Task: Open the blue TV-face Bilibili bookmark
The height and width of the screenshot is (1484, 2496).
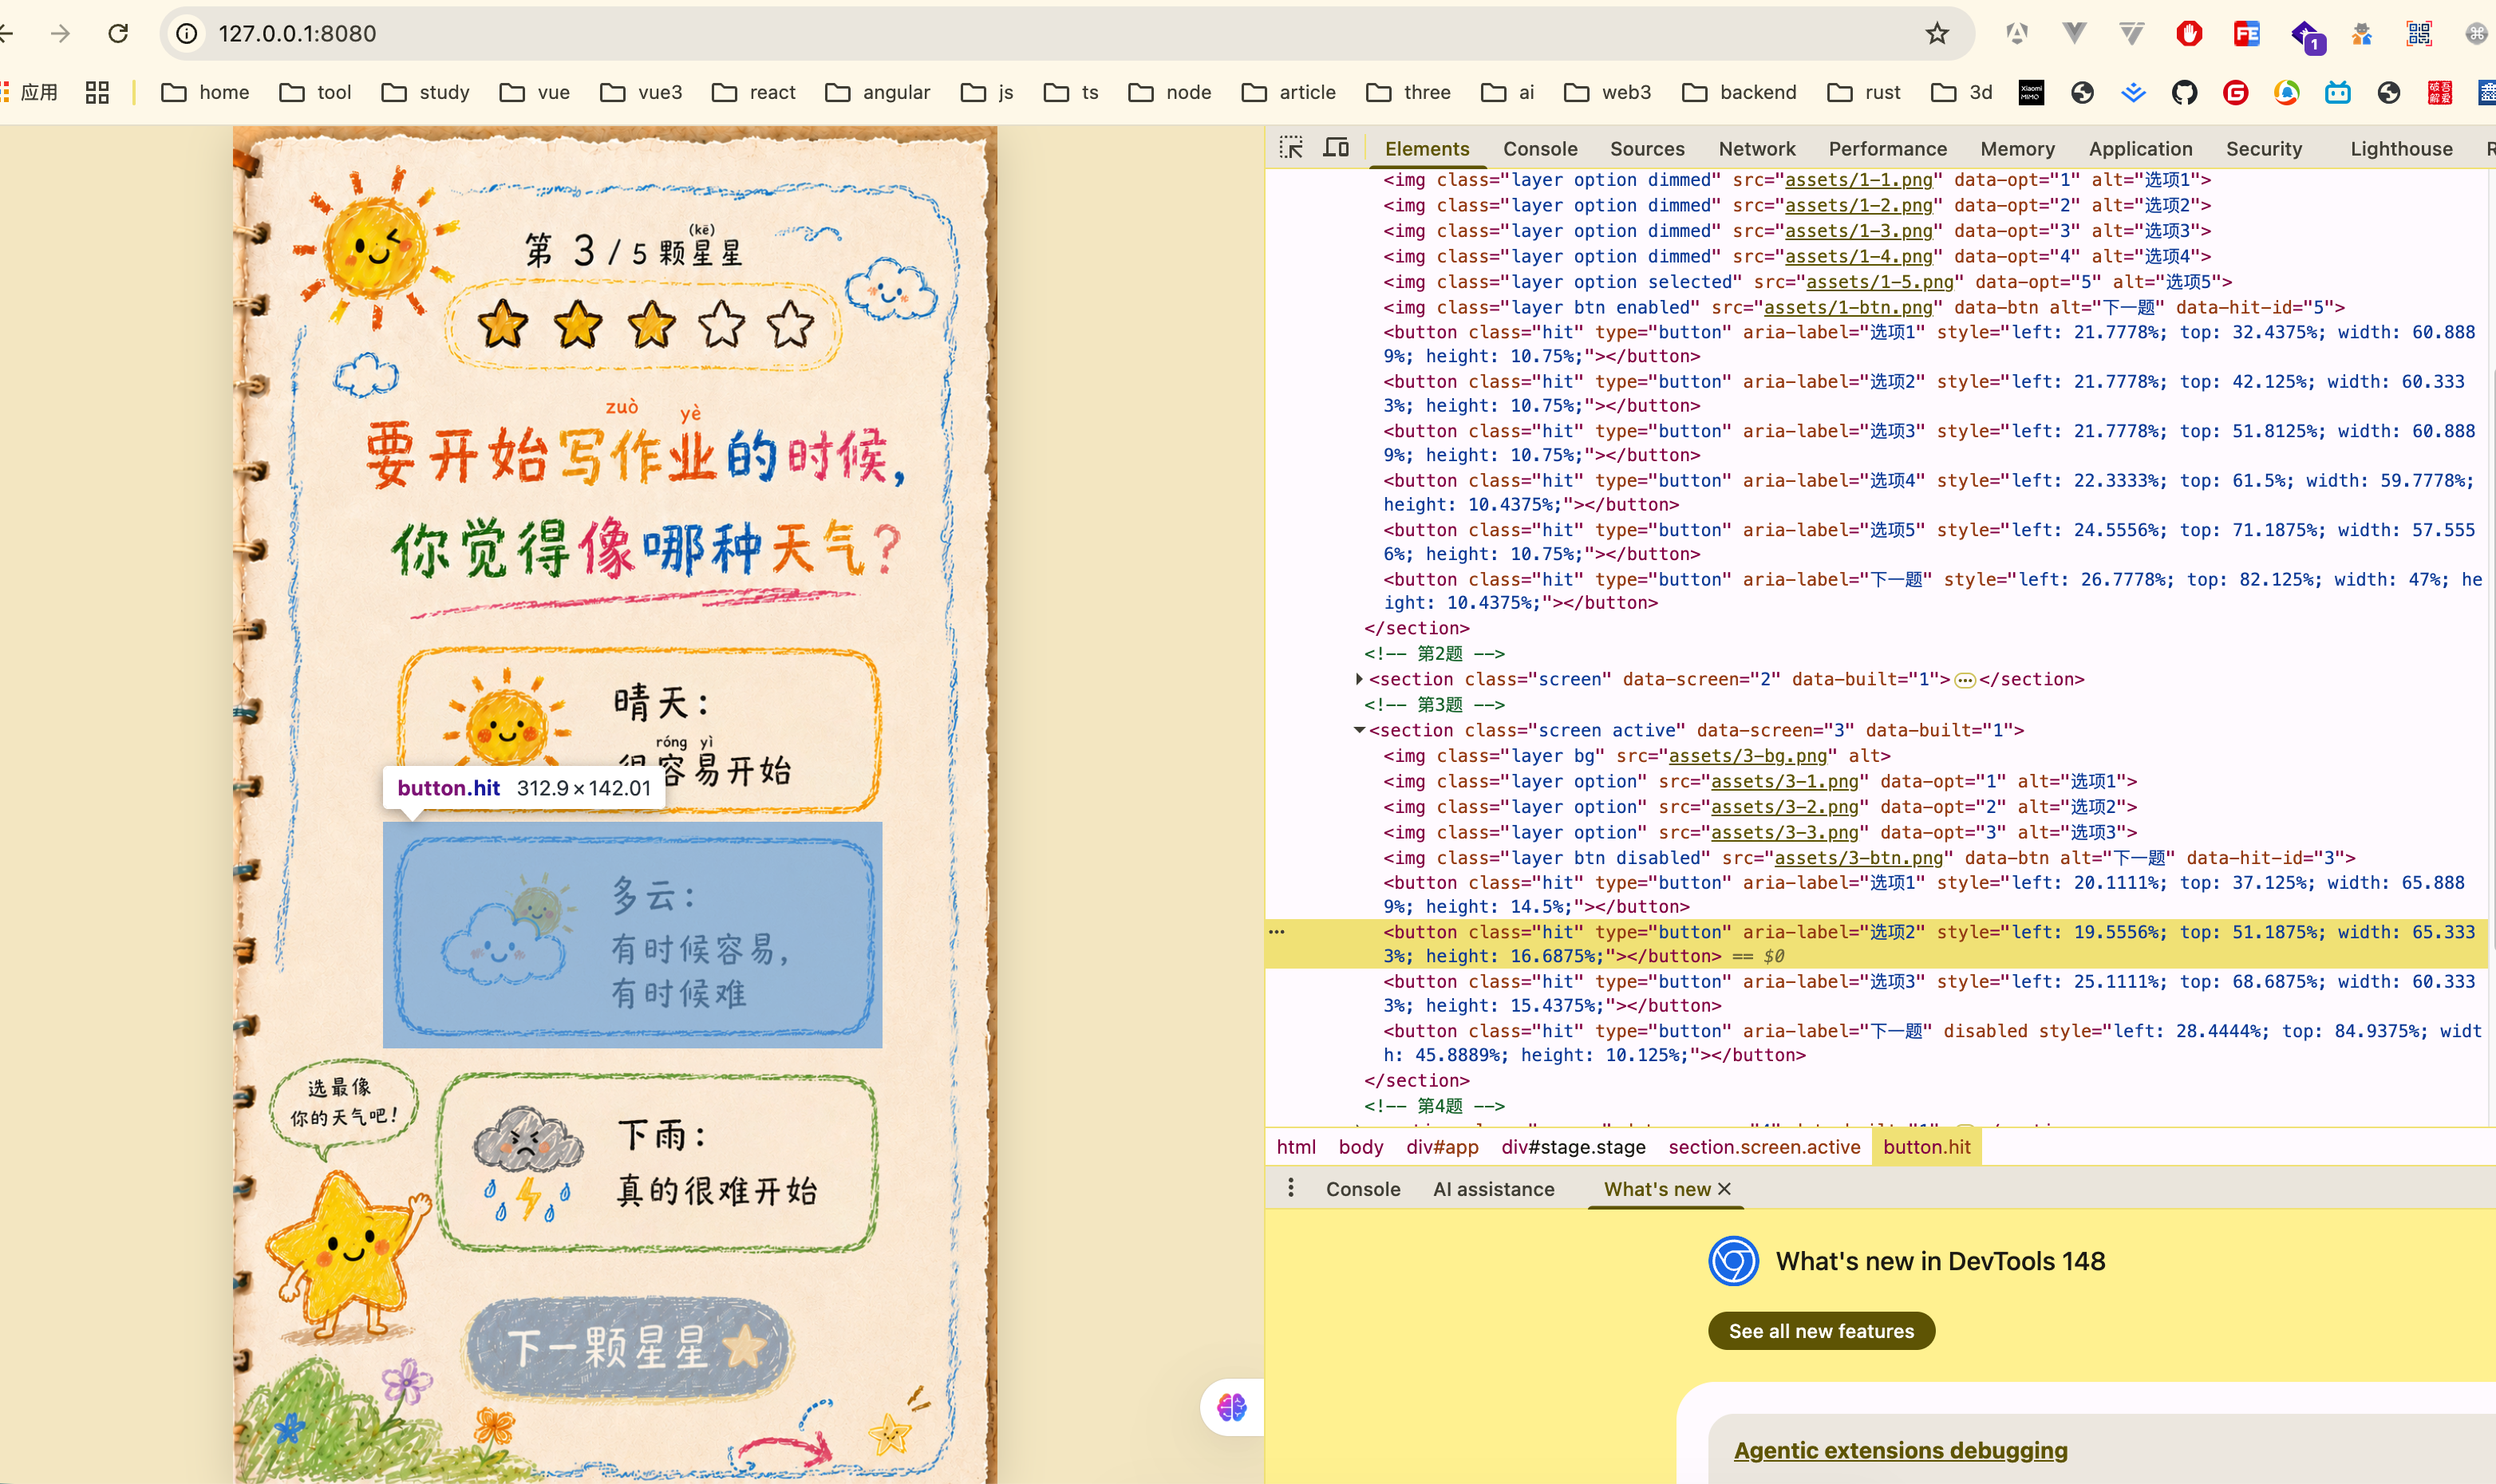Action: pyautogui.click(x=2338, y=93)
